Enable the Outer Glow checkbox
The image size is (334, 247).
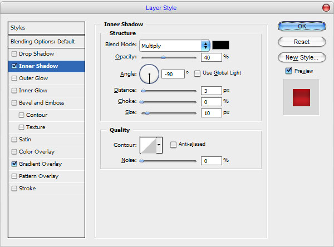[14, 78]
